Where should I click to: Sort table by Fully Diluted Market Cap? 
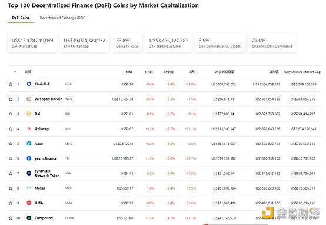coord(302,72)
